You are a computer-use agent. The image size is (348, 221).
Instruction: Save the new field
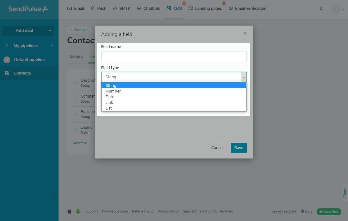click(x=239, y=148)
